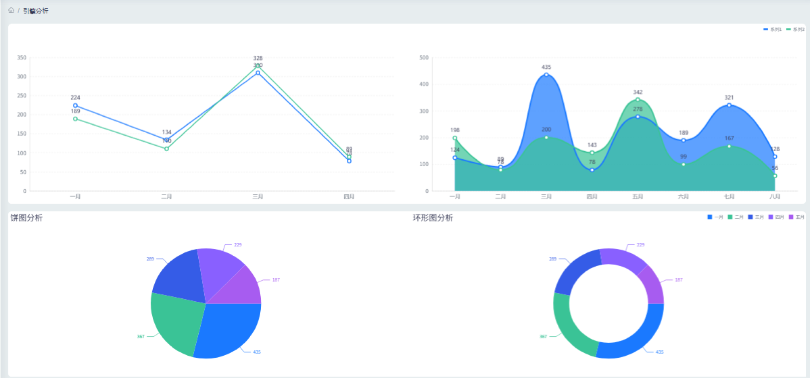Toggle the 系列2 legend item
The width and height of the screenshot is (810, 378).
pyautogui.click(x=795, y=29)
